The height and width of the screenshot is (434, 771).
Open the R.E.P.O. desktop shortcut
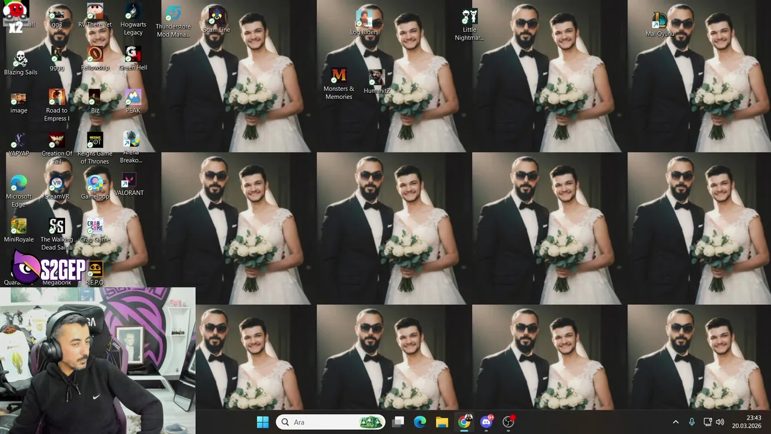[x=95, y=274]
